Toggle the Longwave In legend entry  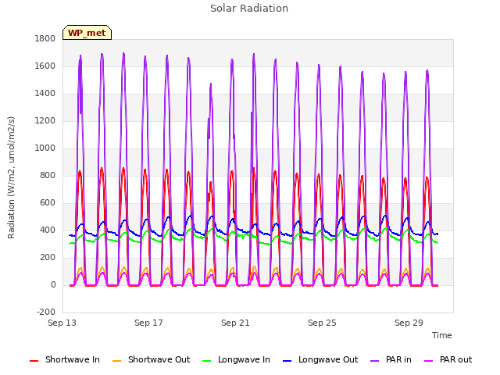click(236, 359)
